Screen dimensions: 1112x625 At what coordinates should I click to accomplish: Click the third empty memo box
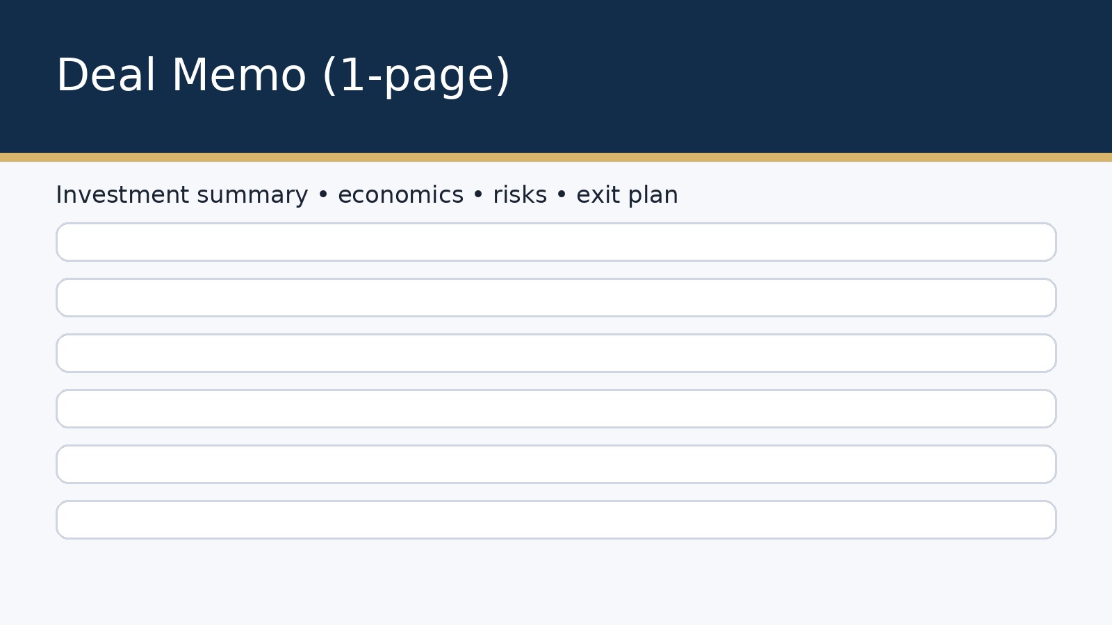[x=556, y=353]
